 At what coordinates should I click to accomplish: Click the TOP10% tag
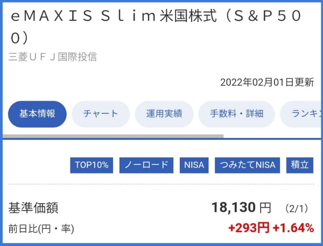(92, 165)
